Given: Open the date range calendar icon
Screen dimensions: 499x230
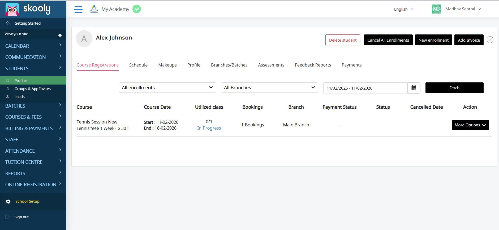Looking at the screenshot, I should pos(414,88).
